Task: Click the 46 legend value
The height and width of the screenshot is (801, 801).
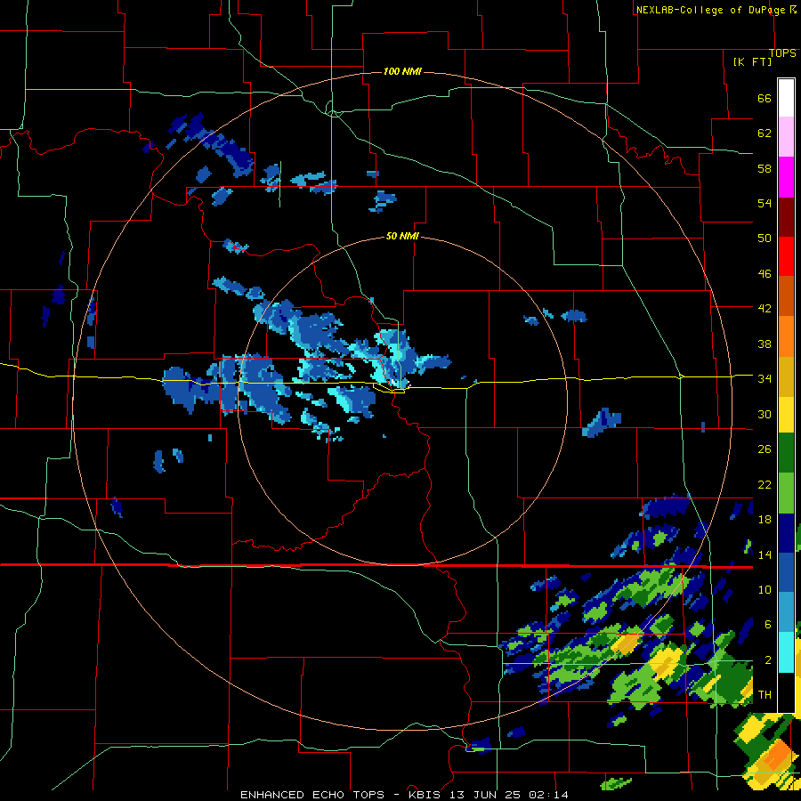Action: tap(765, 274)
